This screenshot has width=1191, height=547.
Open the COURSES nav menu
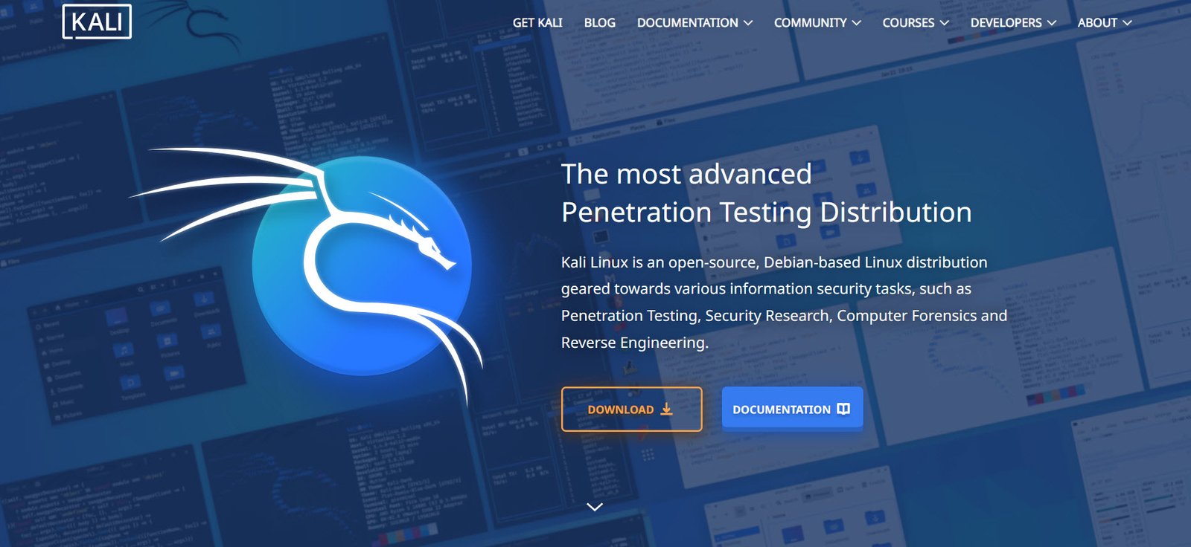tap(916, 23)
